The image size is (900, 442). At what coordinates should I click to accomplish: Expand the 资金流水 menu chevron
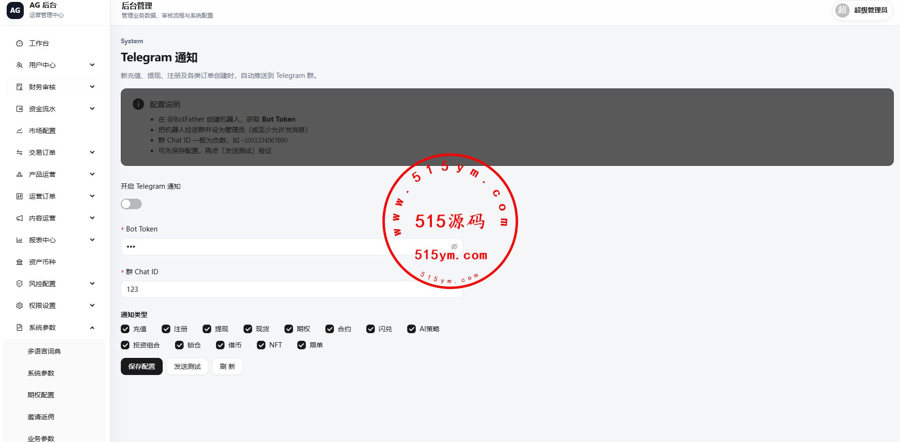click(92, 109)
